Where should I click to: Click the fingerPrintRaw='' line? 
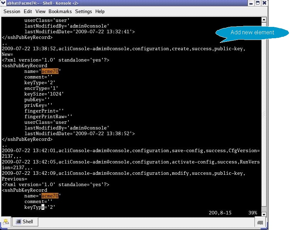pyautogui.click(x=48, y=117)
